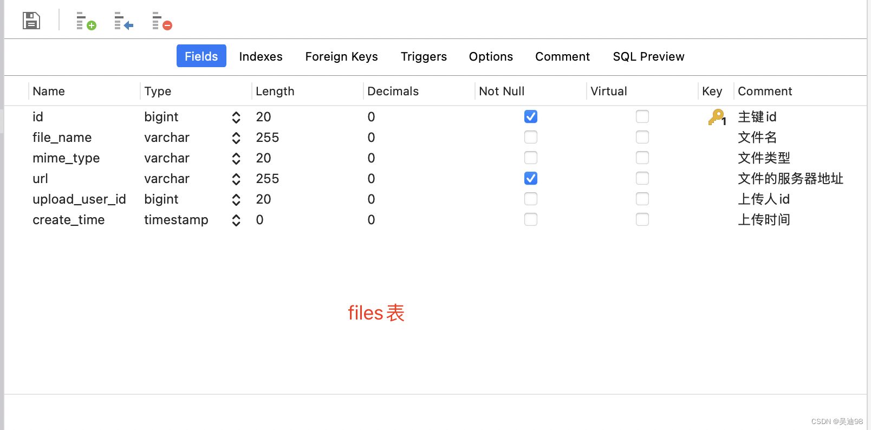
Task: Click the Insert Field icon
Action: click(x=123, y=21)
